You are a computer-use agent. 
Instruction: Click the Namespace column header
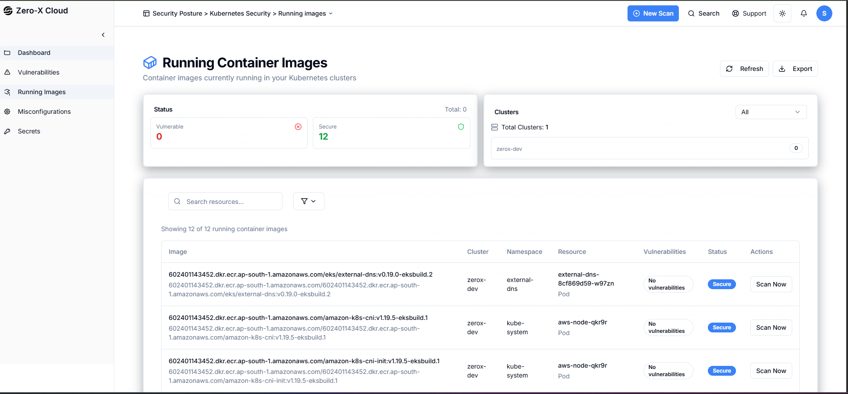pos(524,252)
